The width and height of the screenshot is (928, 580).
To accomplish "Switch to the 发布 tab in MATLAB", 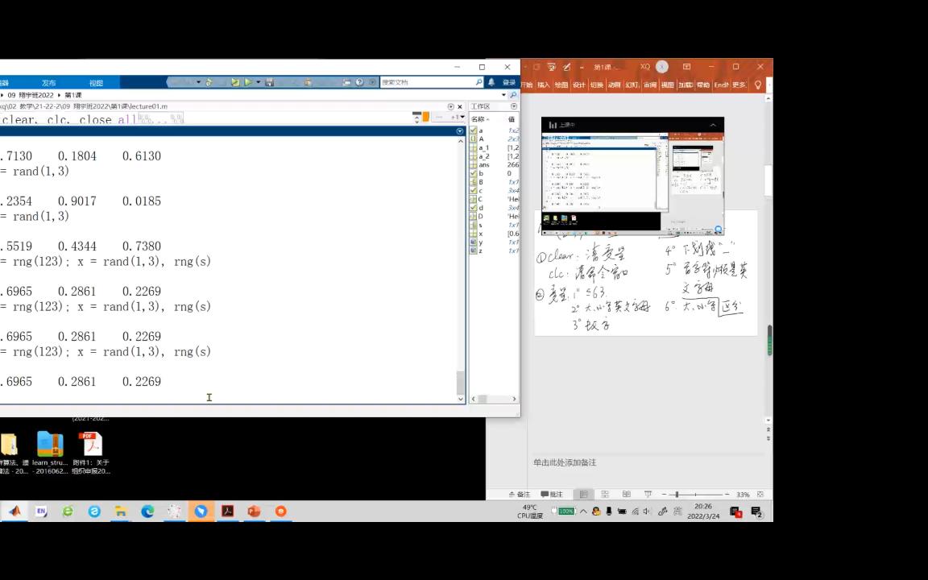I will 48,83.
